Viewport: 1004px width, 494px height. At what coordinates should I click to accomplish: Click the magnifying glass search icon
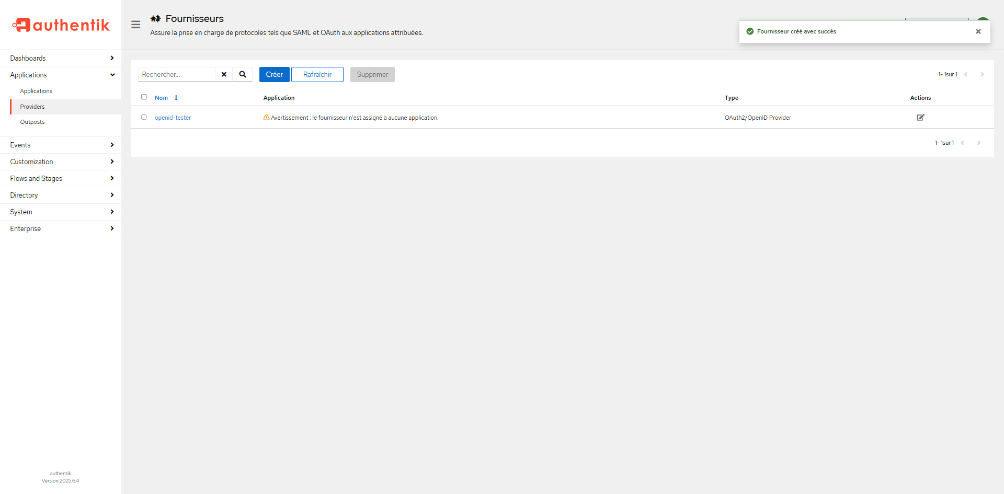(243, 74)
